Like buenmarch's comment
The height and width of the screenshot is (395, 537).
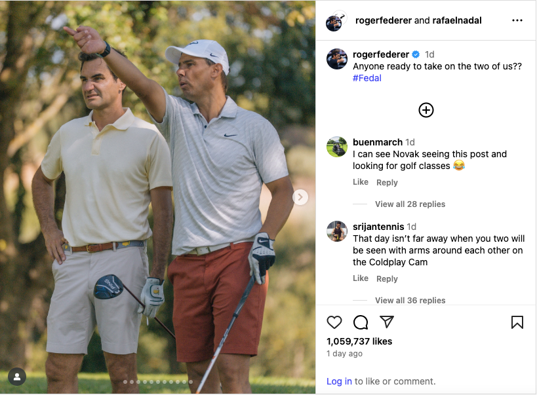[361, 182]
